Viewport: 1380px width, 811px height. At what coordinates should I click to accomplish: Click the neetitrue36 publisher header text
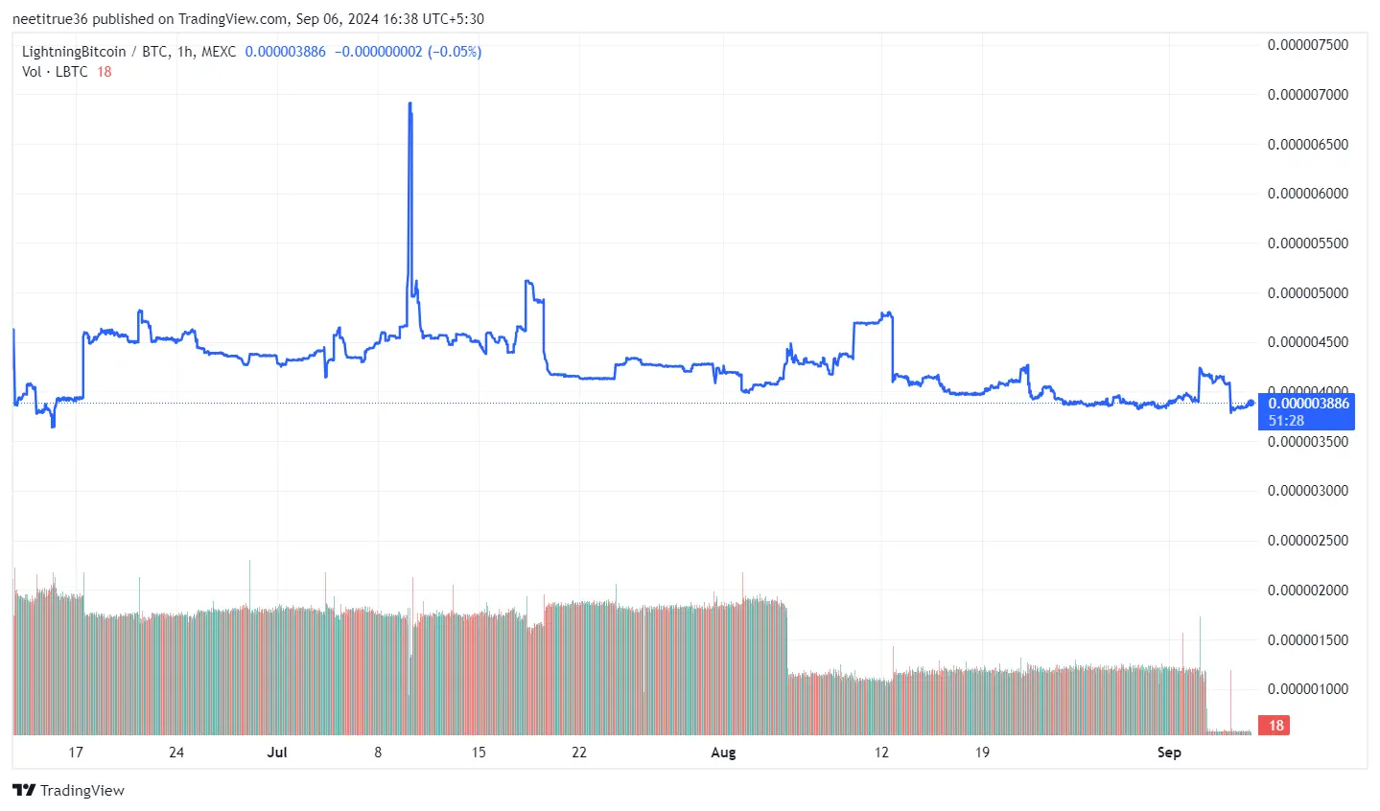point(50,19)
